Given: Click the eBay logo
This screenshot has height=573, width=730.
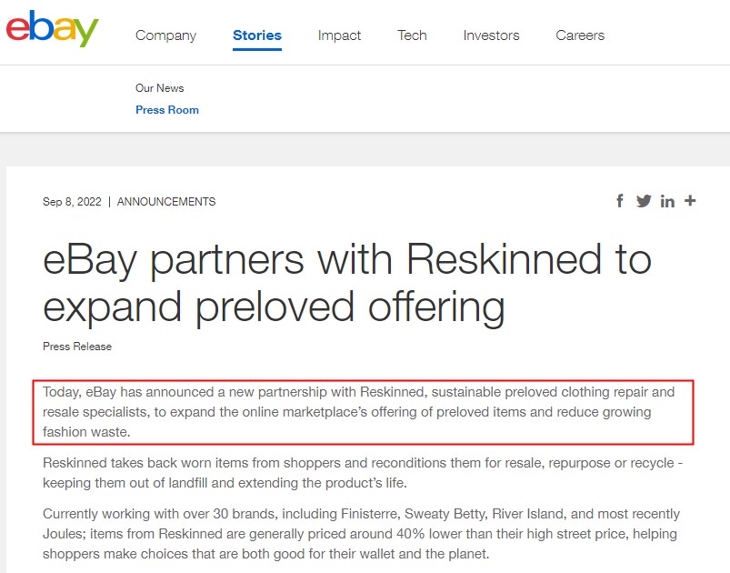Looking at the screenshot, I should 52,29.
